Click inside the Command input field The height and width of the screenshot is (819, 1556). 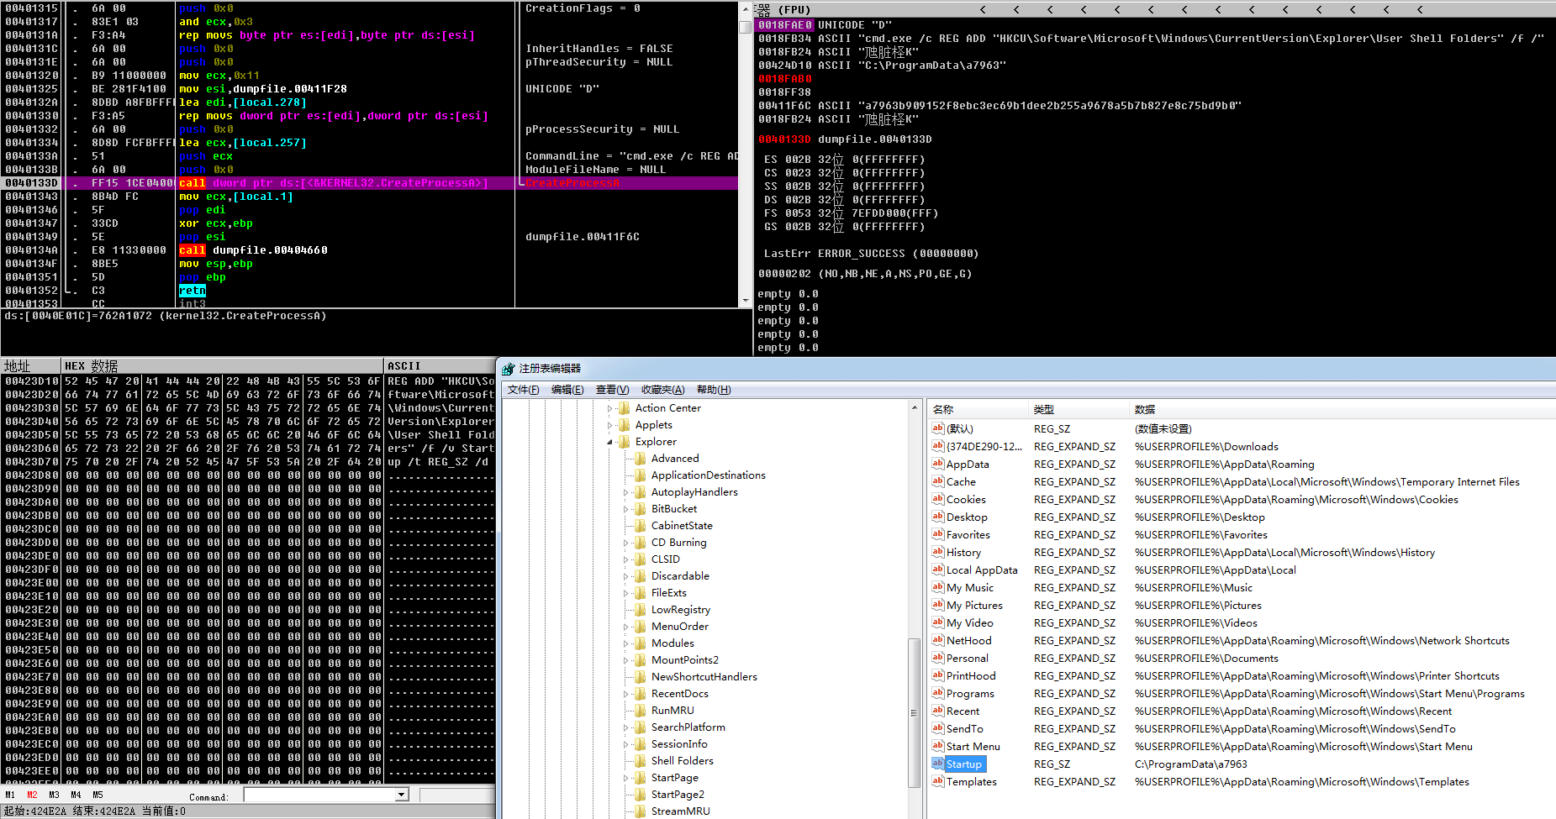(319, 795)
